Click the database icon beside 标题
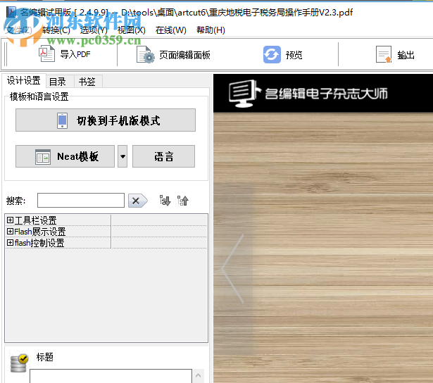 click(19, 363)
